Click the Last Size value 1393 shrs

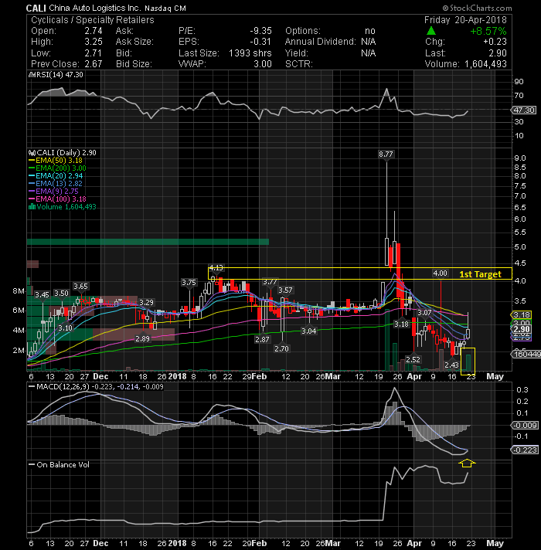point(250,53)
